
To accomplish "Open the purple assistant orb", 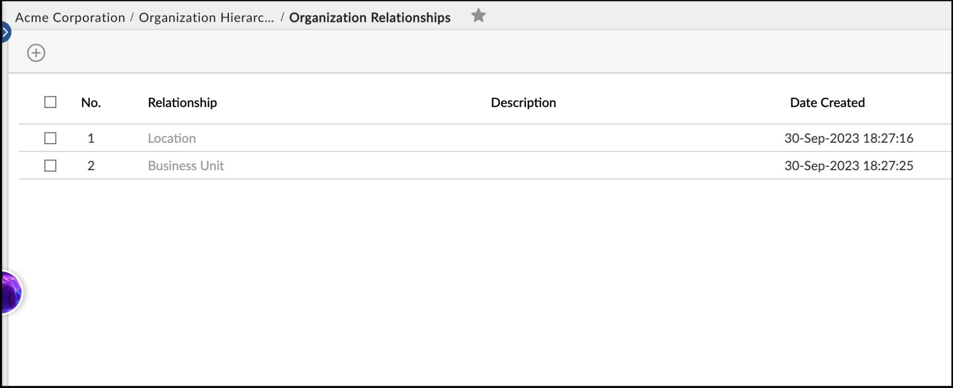I will click(x=9, y=292).
